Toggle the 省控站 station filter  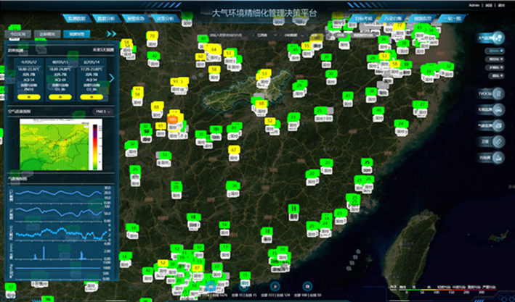pos(495,59)
